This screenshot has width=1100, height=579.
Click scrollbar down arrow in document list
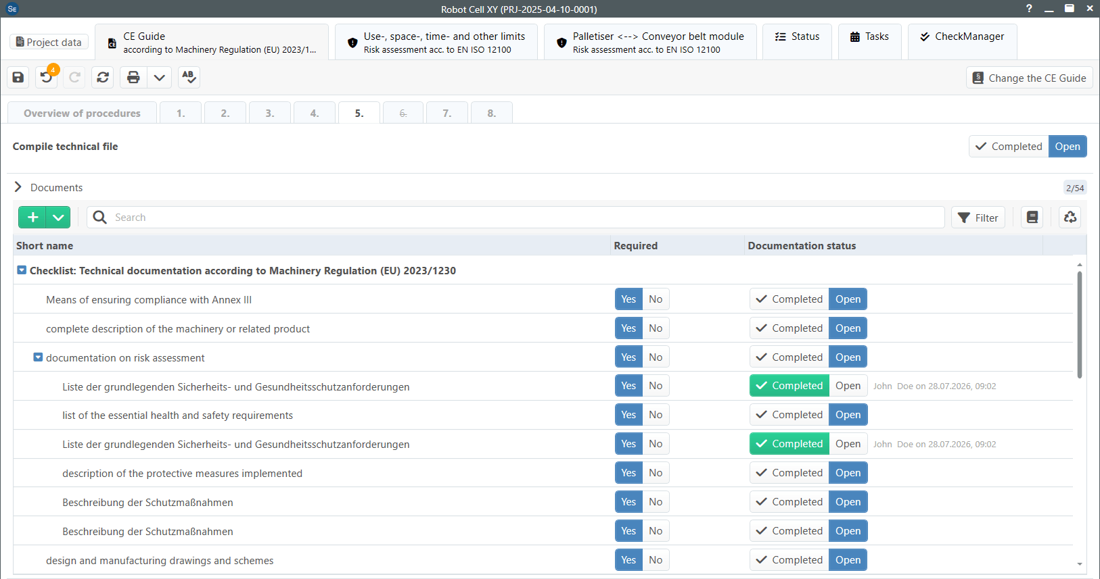click(x=1080, y=564)
